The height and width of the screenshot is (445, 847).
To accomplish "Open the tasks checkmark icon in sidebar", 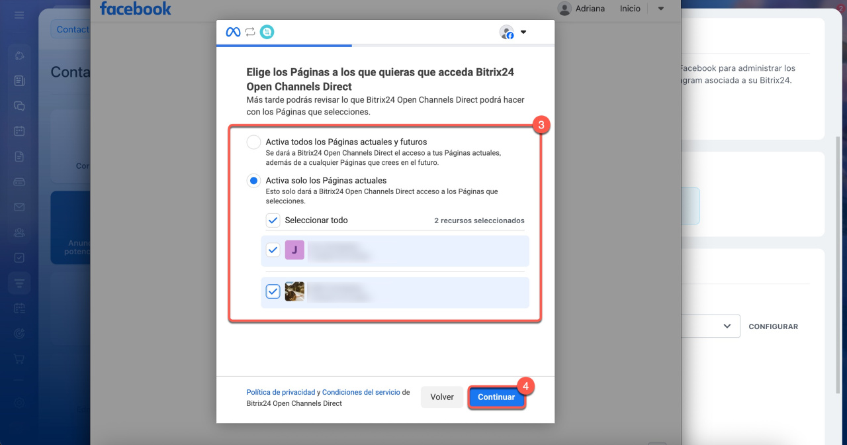I will 19,258.
